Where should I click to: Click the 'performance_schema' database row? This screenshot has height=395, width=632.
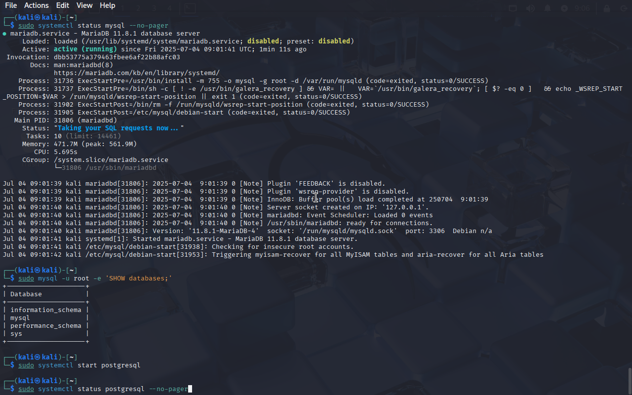click(46, 326)
